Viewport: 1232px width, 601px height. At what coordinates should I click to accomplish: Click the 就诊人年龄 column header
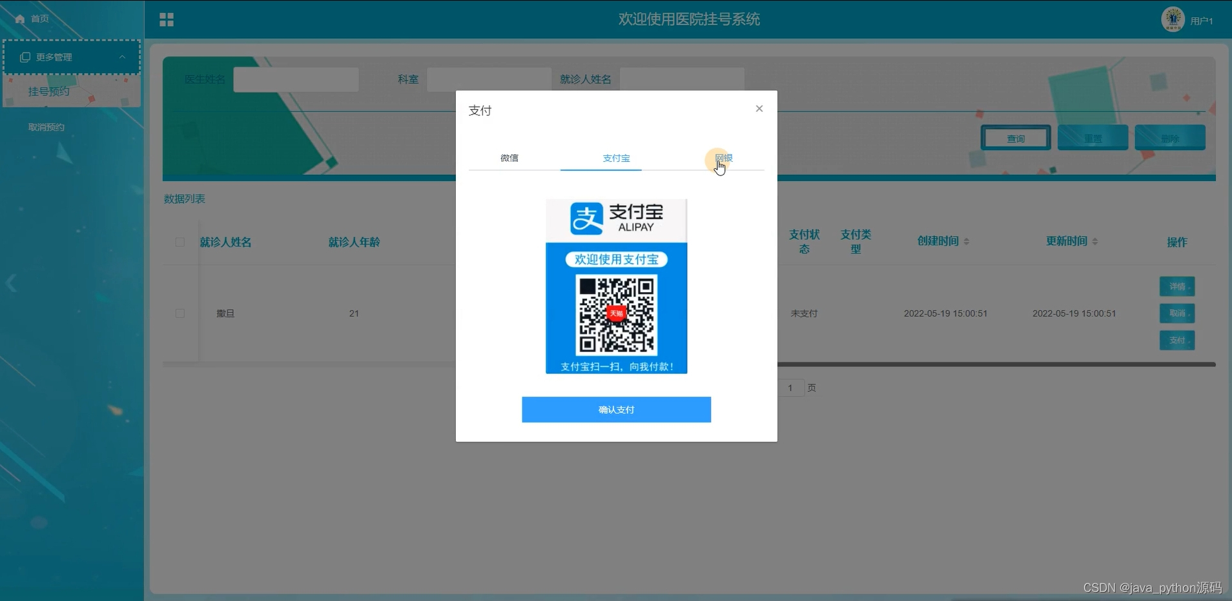click(354, 242)
